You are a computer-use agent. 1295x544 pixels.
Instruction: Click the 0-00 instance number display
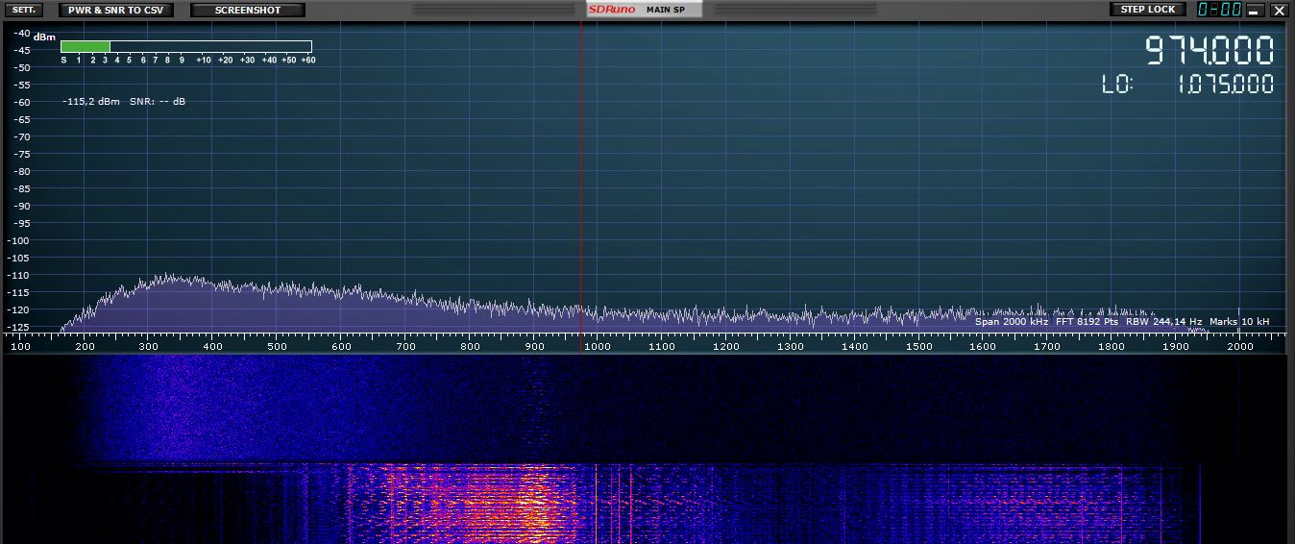point(1219,10)
